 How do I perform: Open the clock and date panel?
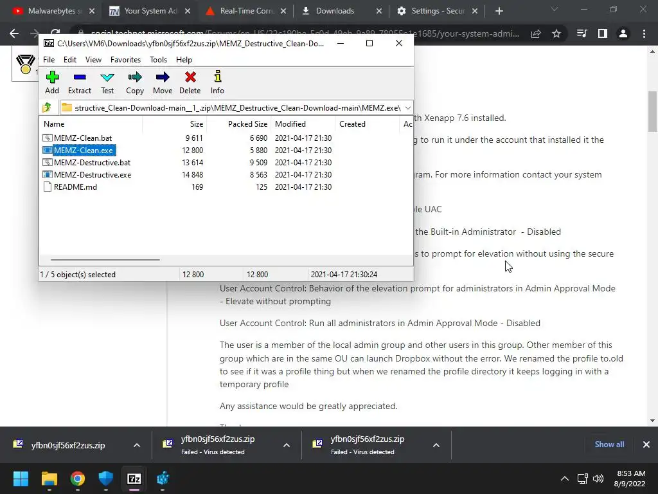[x=630, y=479]
